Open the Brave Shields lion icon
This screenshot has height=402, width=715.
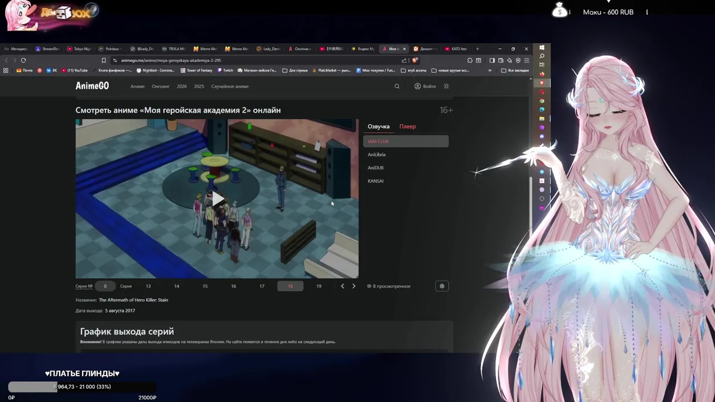(415, 60)
